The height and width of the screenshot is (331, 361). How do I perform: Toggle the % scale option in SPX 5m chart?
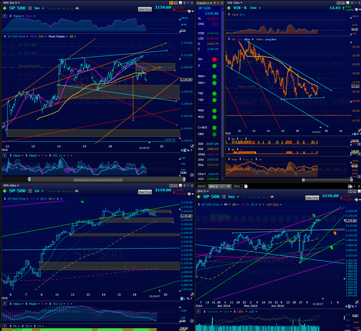(x=188, y=150)
